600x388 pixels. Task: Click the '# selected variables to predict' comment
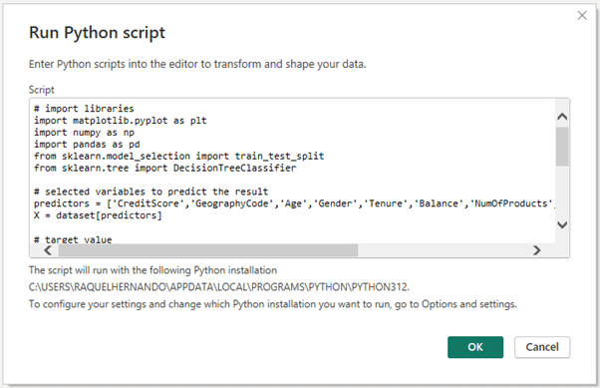coord(150,192)
